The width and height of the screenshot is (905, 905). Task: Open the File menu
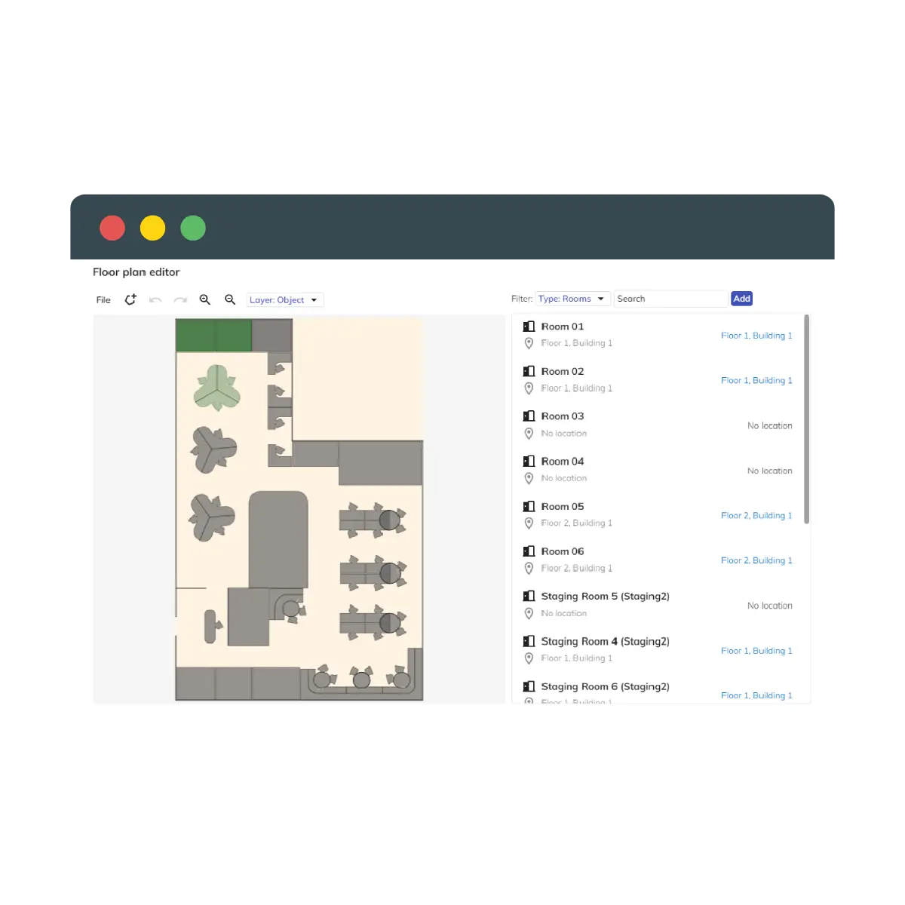tap(103, 300)
